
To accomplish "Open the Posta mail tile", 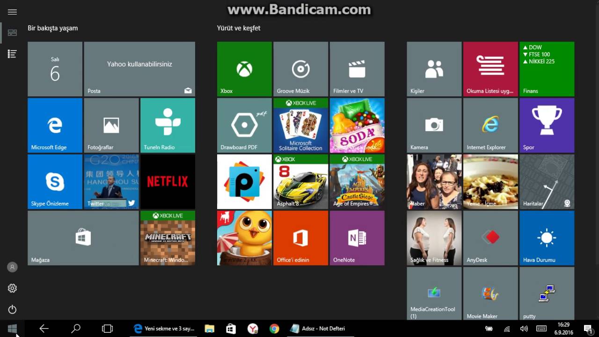I will (x=139, y=69).
